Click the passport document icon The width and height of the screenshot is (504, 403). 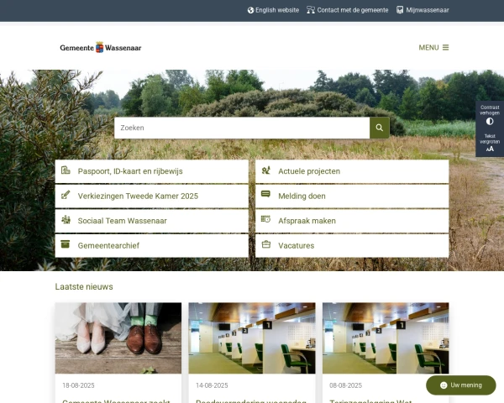tap(66, 170)
